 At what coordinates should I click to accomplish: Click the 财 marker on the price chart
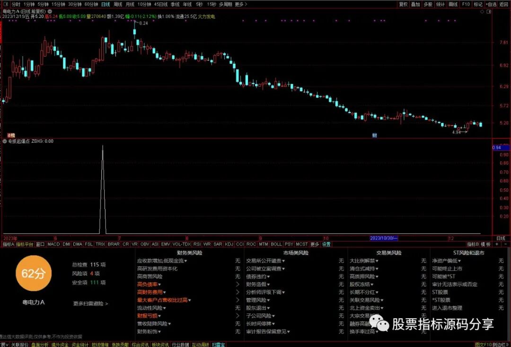(374, 135)
